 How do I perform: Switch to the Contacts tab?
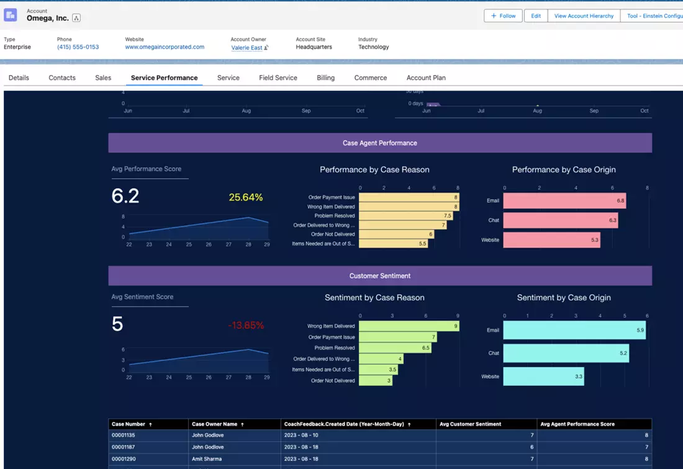tap(62, 78)
